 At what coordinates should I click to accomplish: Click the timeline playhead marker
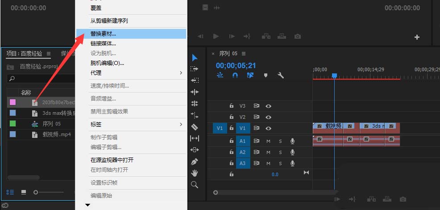[x=334, y=76]
